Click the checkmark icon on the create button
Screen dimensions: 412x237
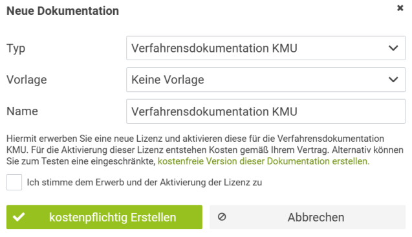tap(19, 217)
